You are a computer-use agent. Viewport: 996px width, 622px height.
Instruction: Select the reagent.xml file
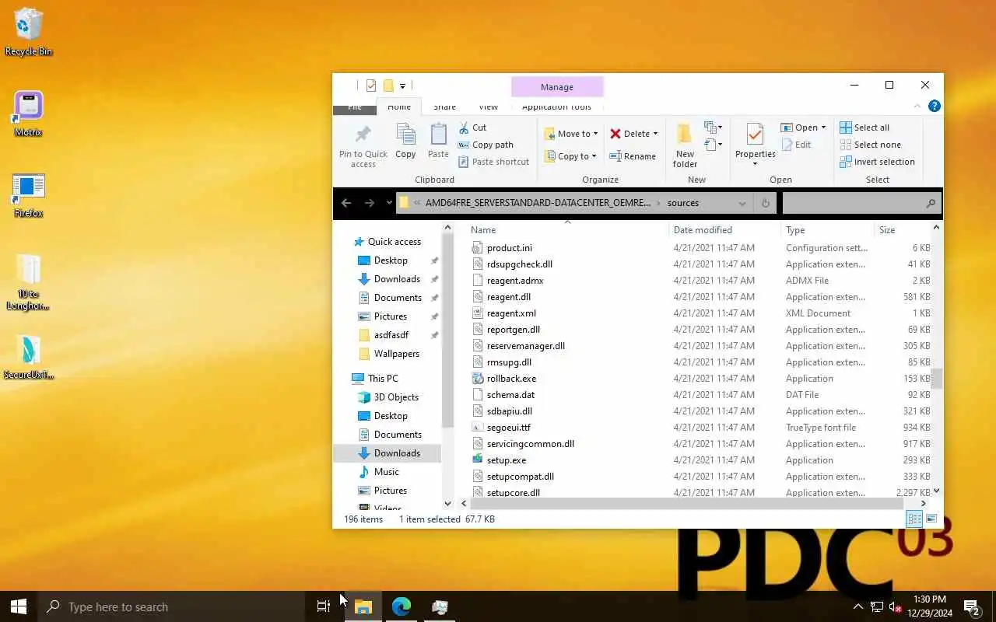click(x=511, y=313)
